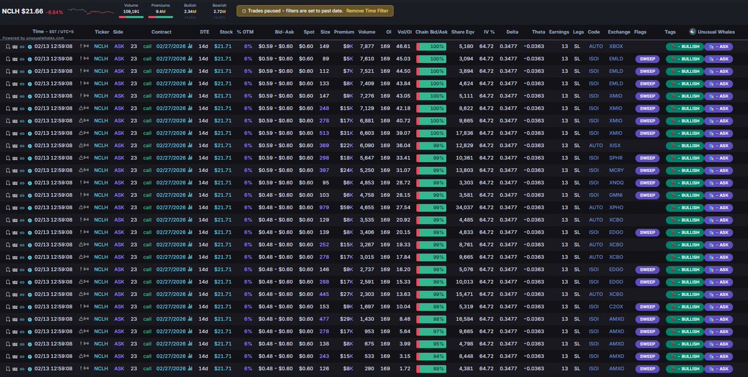This screenshot has width=748, height=377.
Task: Click the Unusual Whales logo in the header
Action: point(693,31)
